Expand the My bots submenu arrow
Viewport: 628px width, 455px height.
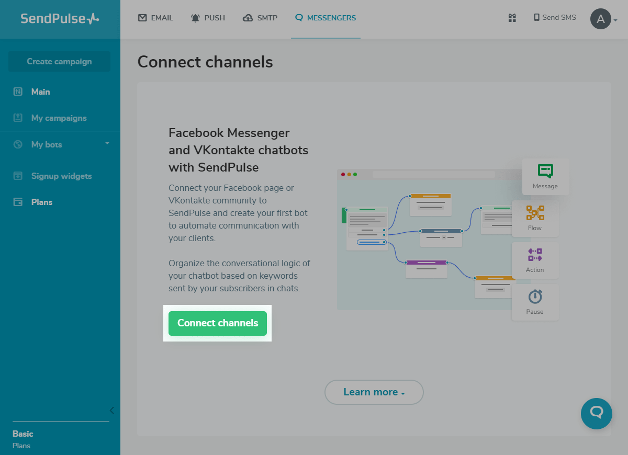click(107, 144)
